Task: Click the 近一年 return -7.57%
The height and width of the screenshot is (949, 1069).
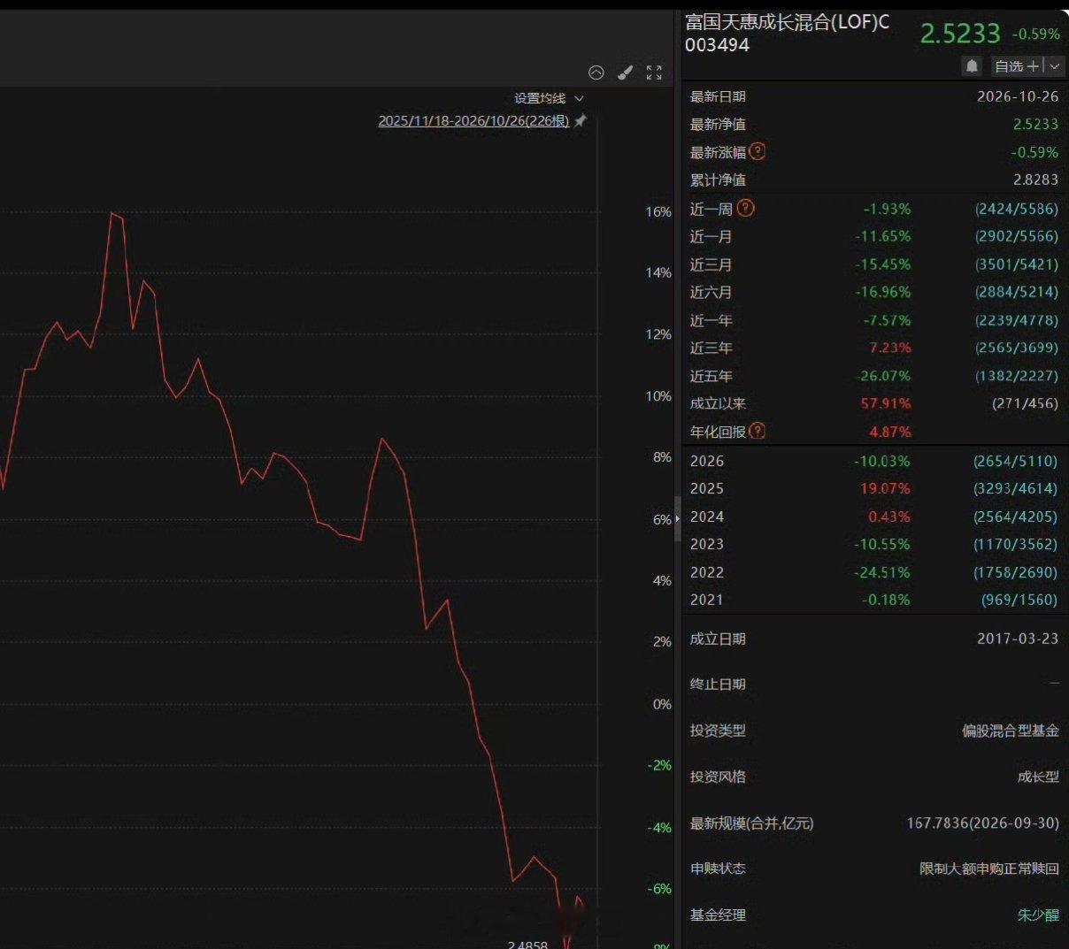Action: (x=887, y=320)
